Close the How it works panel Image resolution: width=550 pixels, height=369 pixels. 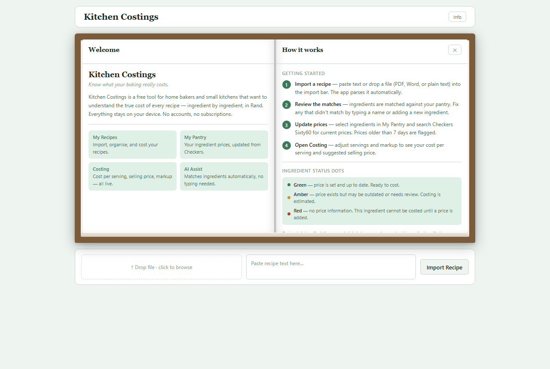point(455,50)
